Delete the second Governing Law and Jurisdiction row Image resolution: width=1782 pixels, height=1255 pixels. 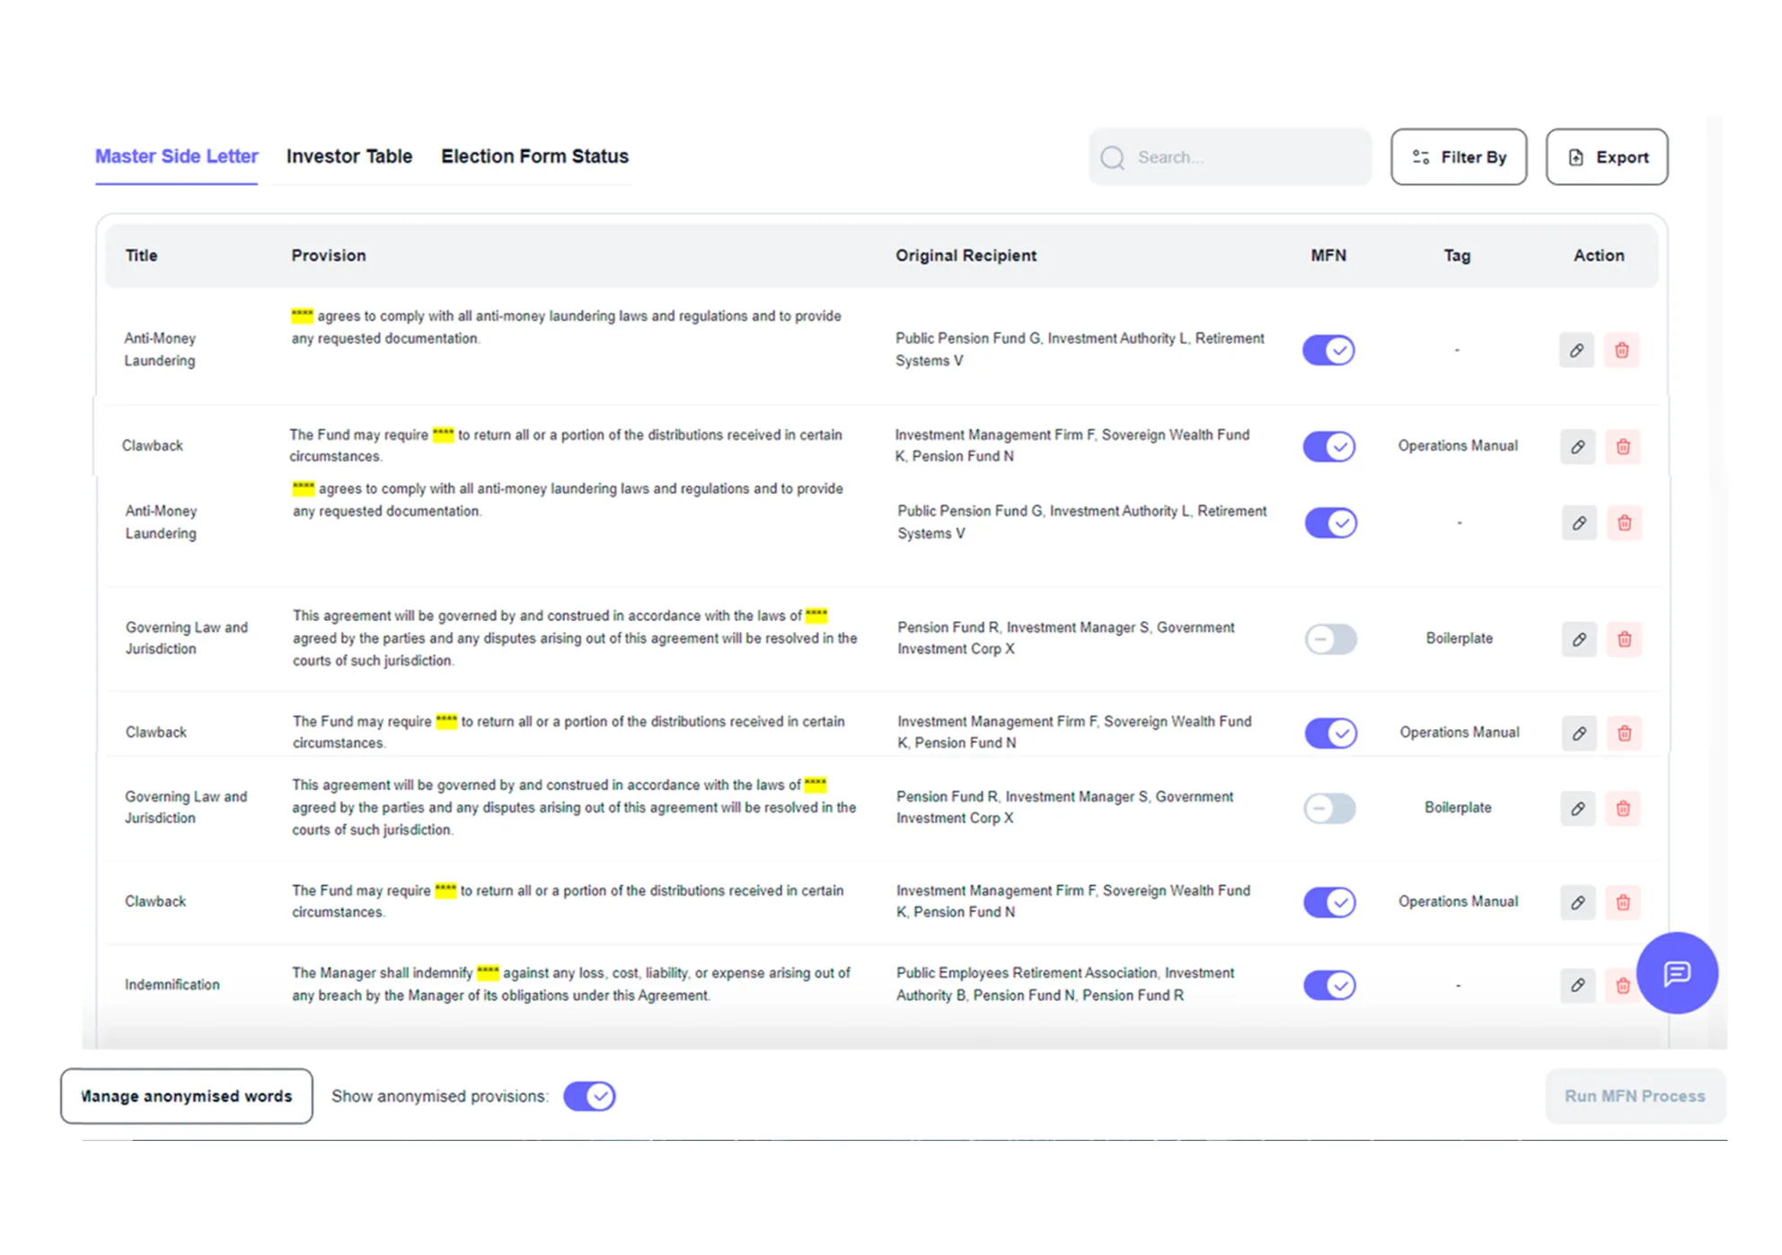1623,809
